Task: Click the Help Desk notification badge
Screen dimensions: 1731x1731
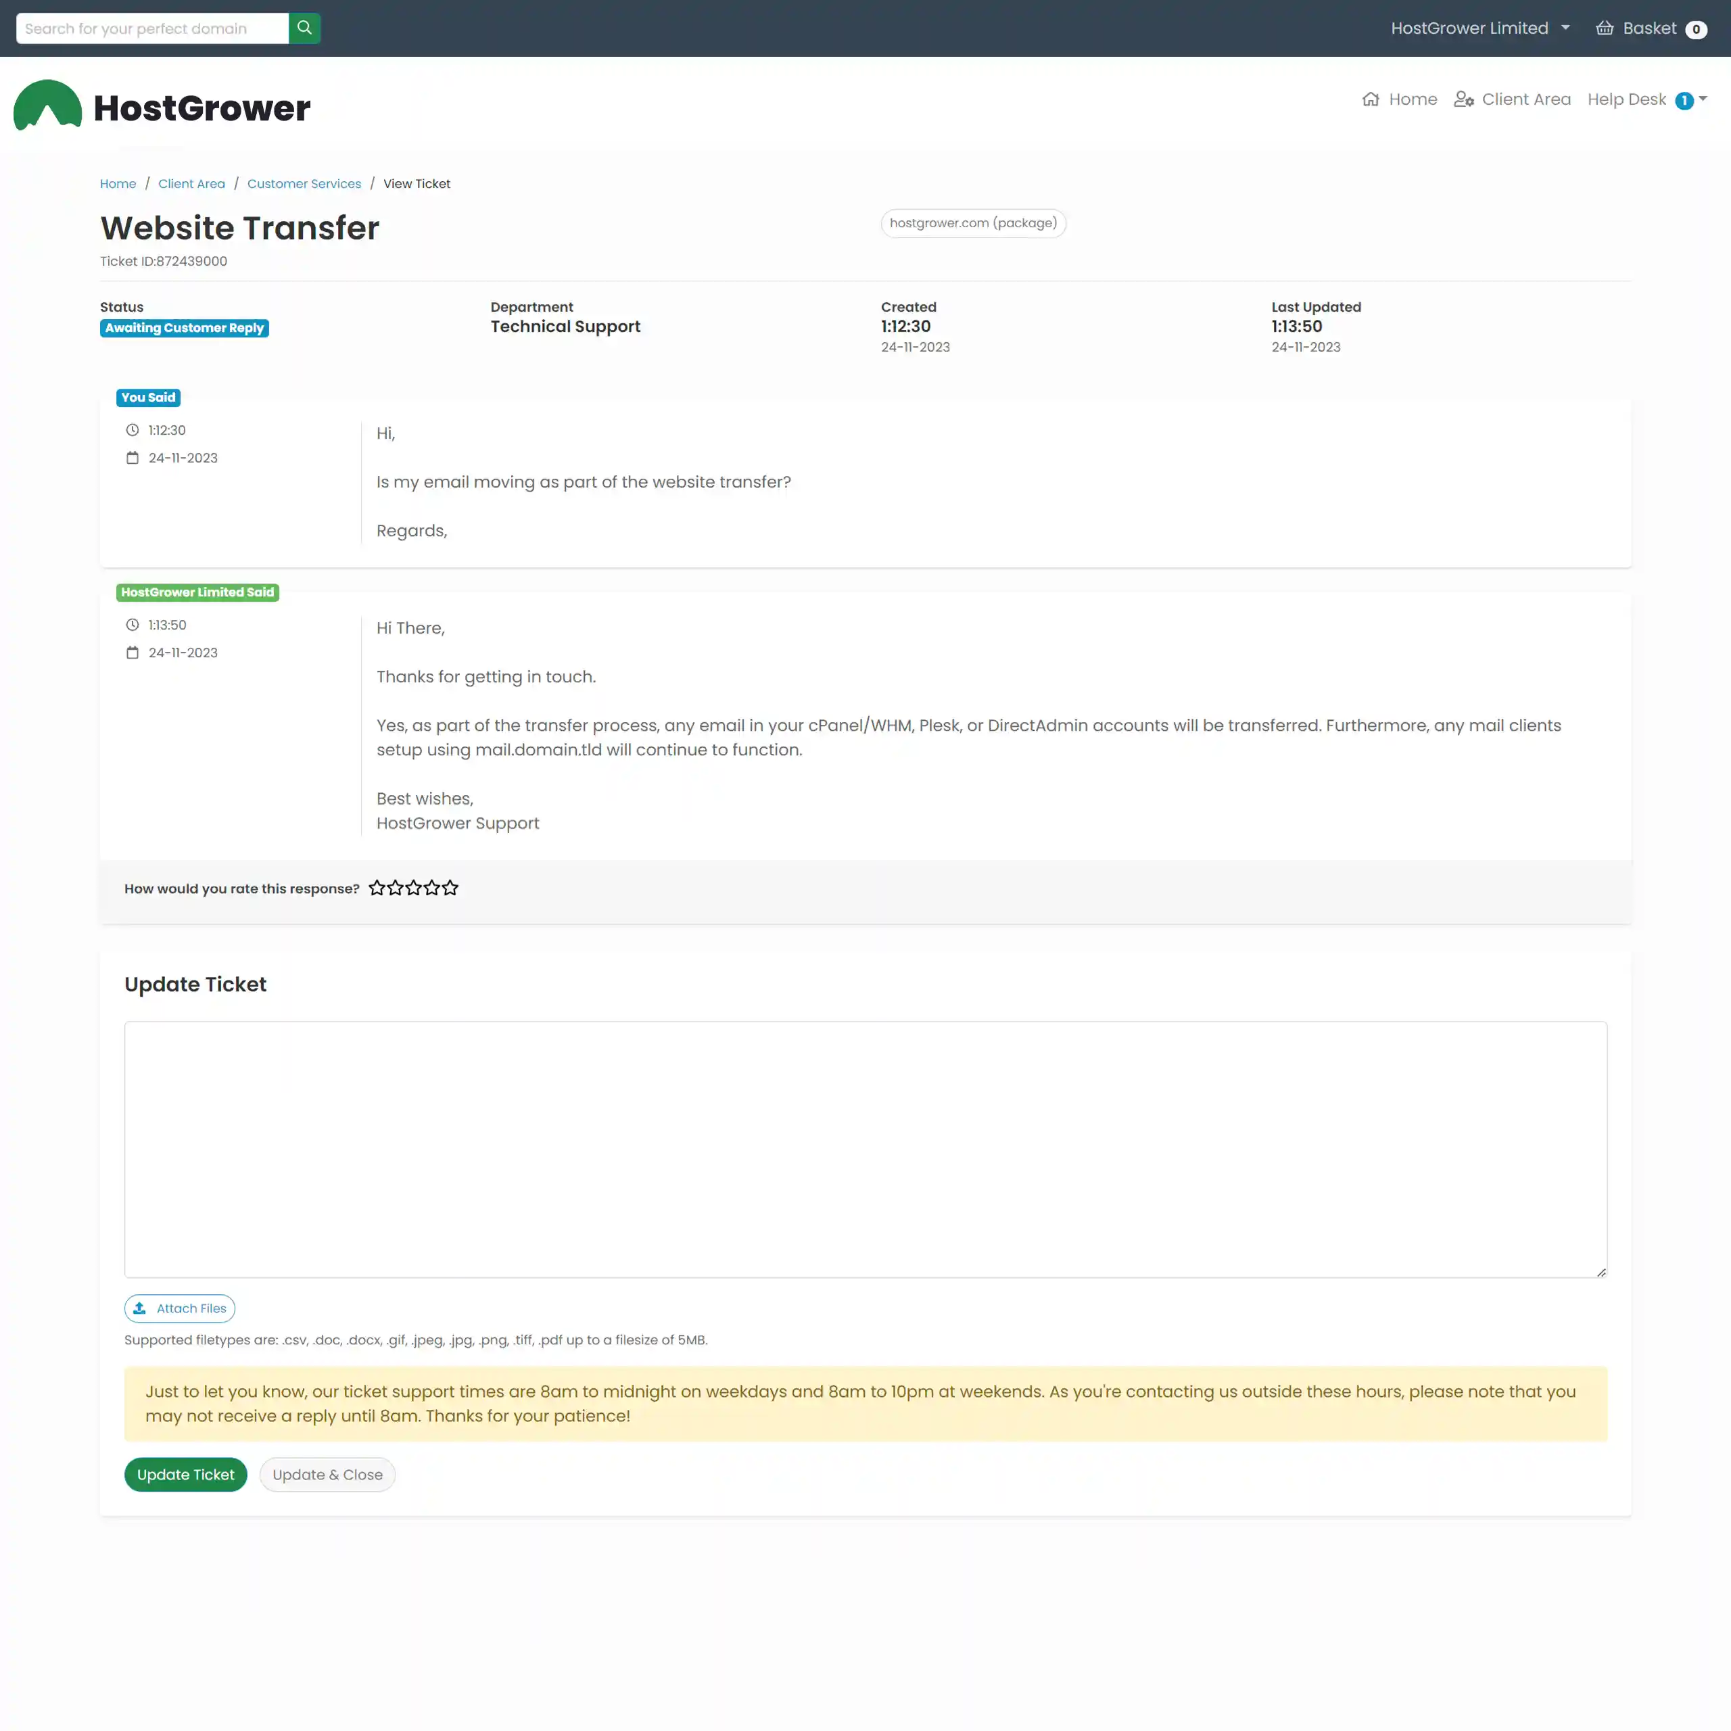Action: (1684, 100)
